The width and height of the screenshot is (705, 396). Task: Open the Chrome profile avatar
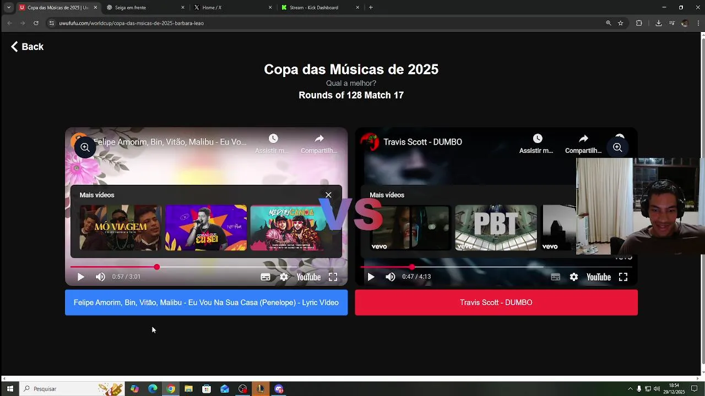(x=685, y=23)
